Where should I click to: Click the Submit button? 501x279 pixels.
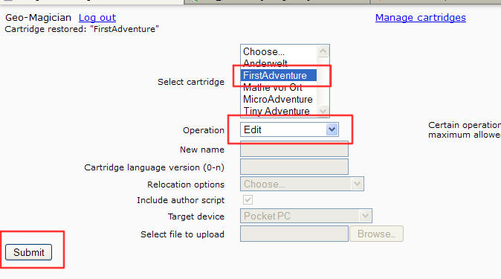28,252
